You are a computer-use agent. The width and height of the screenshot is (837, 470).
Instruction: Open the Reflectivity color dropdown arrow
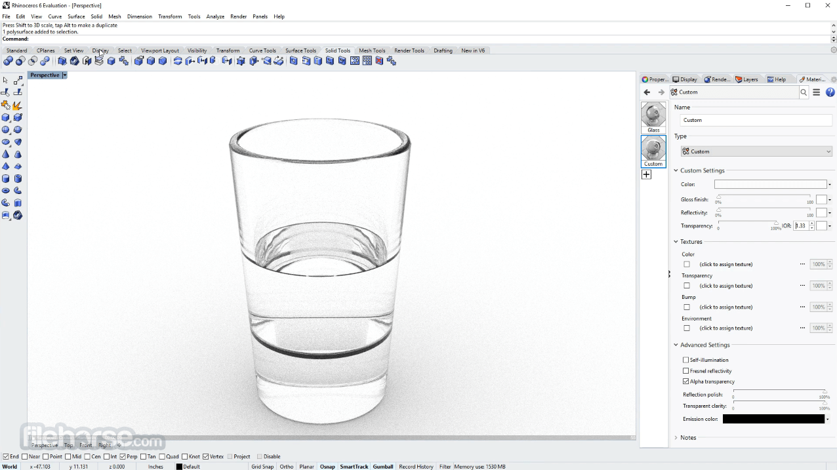[x=830, y=213]
